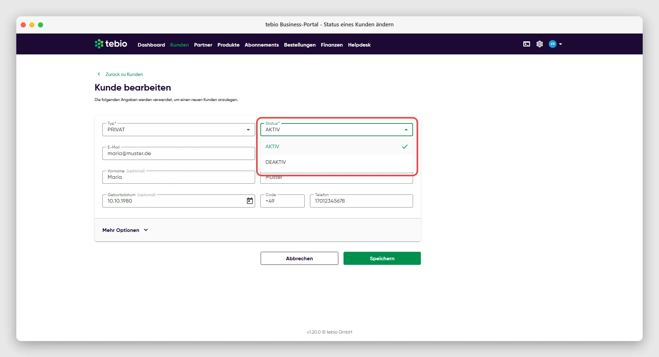Click the macOS green fullscreen button

(40, 25)
